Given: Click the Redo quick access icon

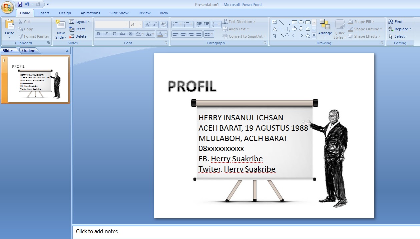Looking at the screenshot, I should [38, 4].
